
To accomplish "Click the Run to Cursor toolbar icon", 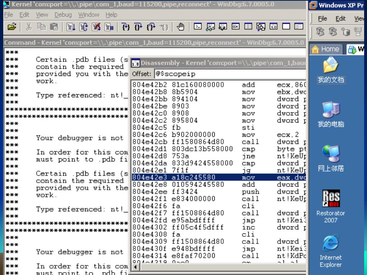I will 163,27.
